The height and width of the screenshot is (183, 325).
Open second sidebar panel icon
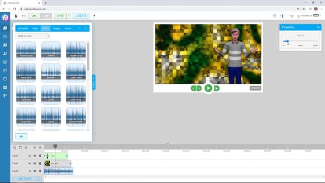point(5,37)
